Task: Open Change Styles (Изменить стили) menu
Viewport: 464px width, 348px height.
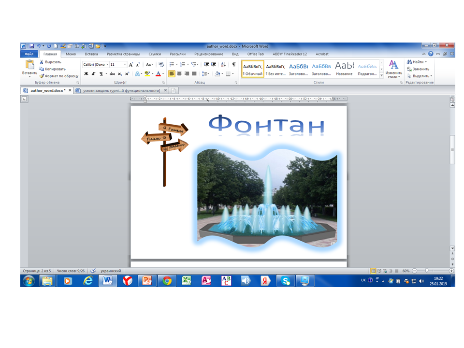Action: pos(393,69)
